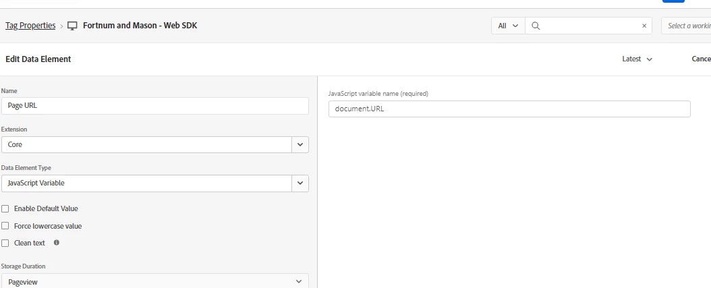The width and height of the screenshot is (711, 288).
Task: Click the monitor icon beside Fortnum and Mason
Action: [72, 26]
